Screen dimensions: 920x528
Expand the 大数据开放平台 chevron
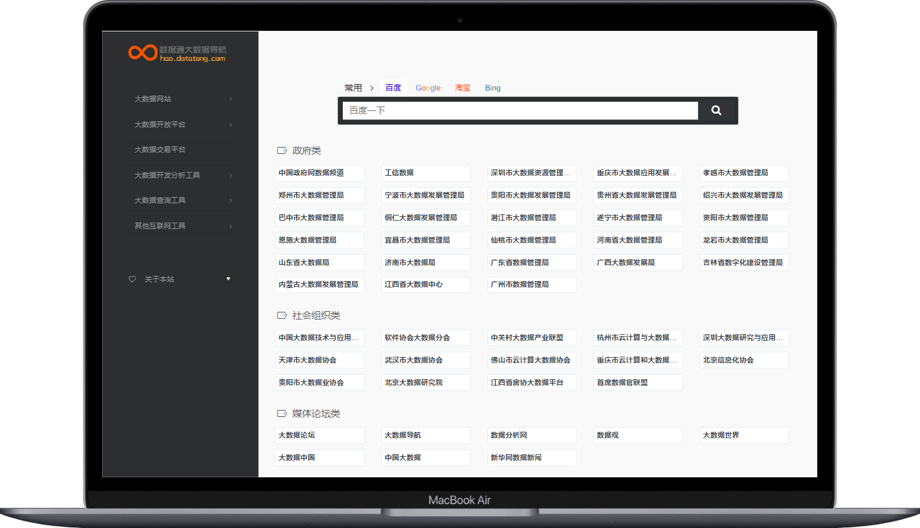tap(230, 124)
